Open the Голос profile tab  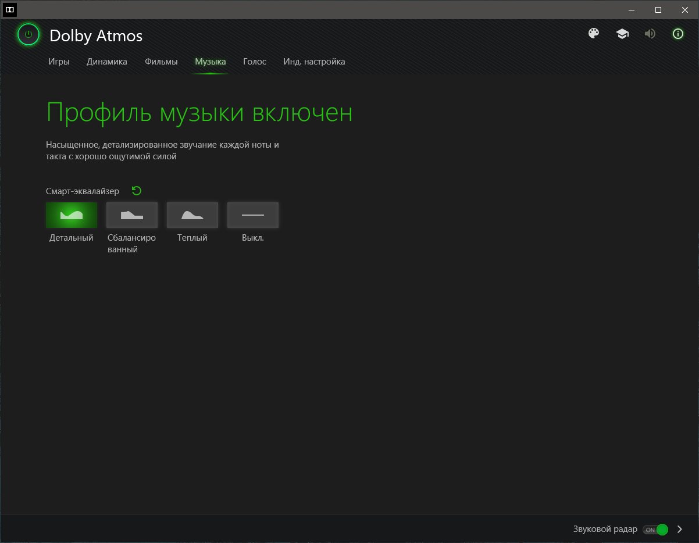tap(255, 62)
